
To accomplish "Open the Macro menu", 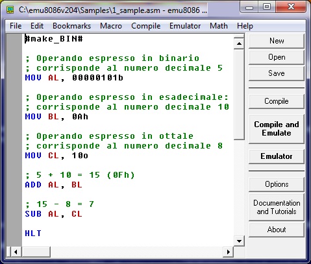I will point(111,26).
